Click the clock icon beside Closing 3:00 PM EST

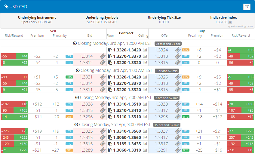pyautogui.click(x=76, y=125)
